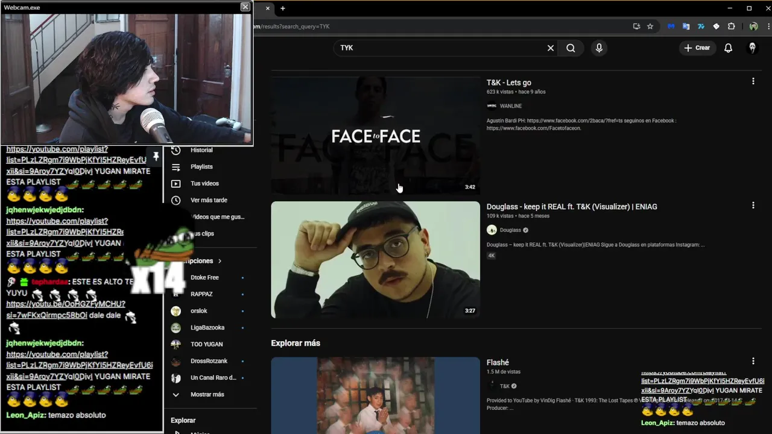The image size is (772, 434).
Task: Click Leon_Apiz username in left chat
Action: tap(26, 415)
